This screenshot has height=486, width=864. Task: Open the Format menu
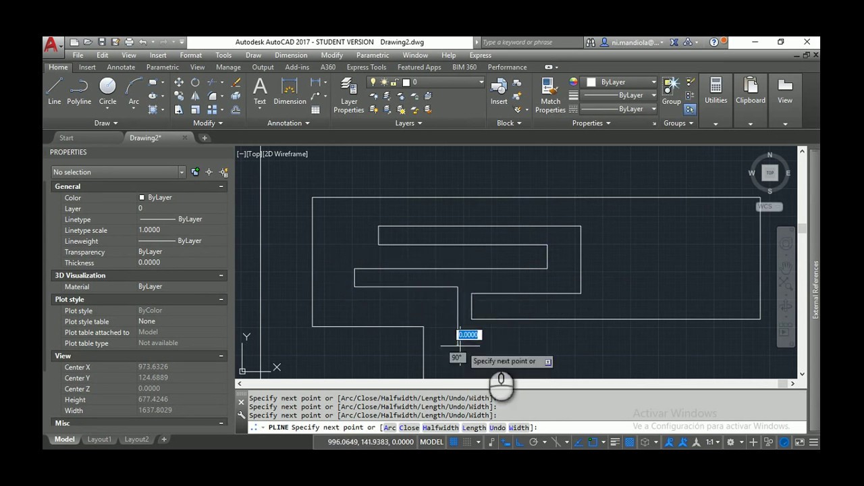click(x=190, y=55)
